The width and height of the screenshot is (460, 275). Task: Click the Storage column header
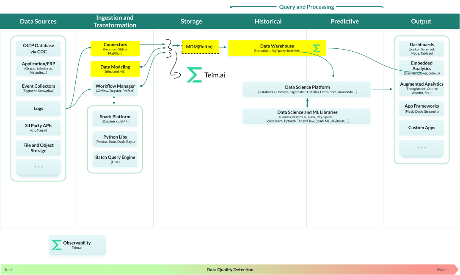[191, 22]
